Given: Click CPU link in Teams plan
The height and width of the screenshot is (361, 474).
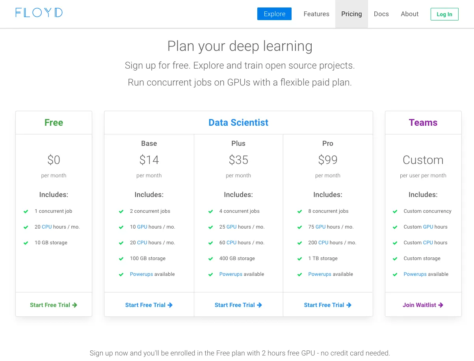Looking at the screenshot, I should 428,243.
